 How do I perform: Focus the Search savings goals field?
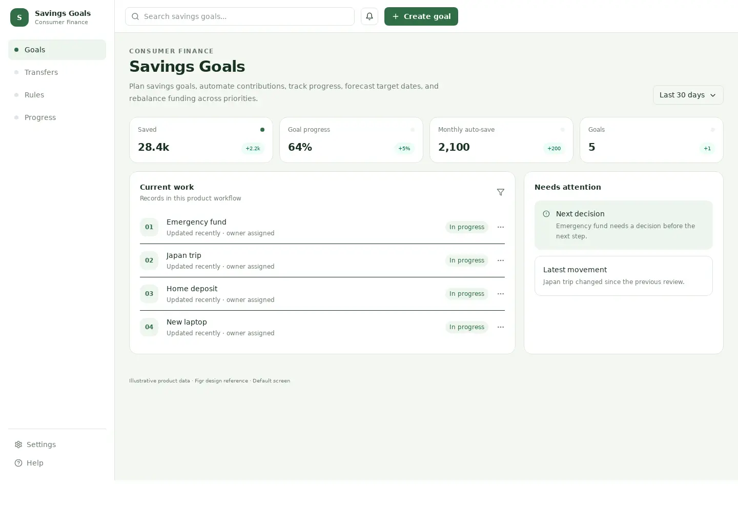[x=240, y=16]
